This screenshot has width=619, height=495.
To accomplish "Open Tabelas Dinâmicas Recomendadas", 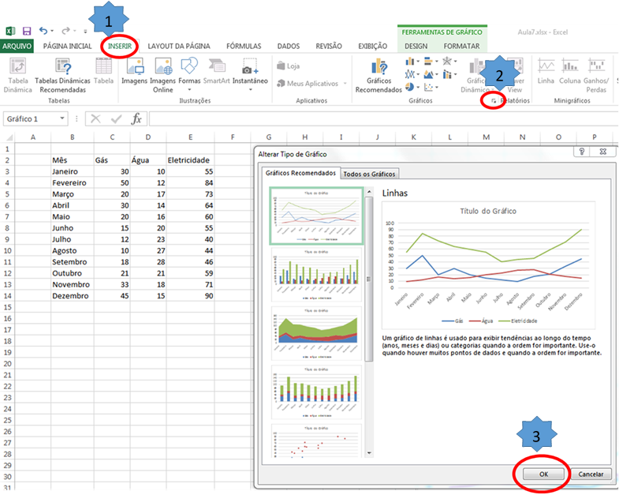I will tap(63, 75).
